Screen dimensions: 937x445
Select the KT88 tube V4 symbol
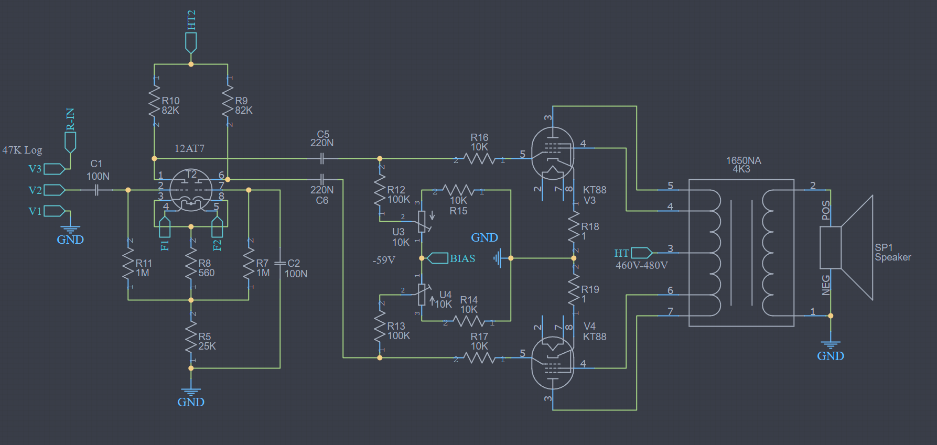point(553,363)
